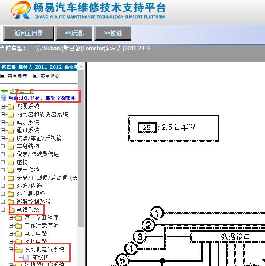The height and width of the screenshot is (266, 265).
Task: Click the 仪表/驾驶员信息 folder icon
Action: tap(11, 154)
